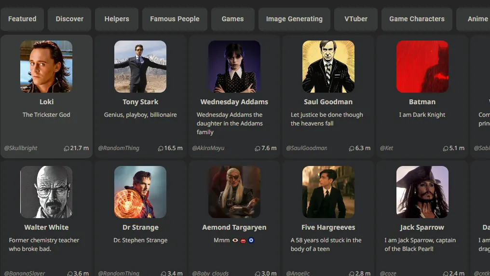
Task: Click Jack Sparrow pirate avatar
Action: click(x=422, y=192)
